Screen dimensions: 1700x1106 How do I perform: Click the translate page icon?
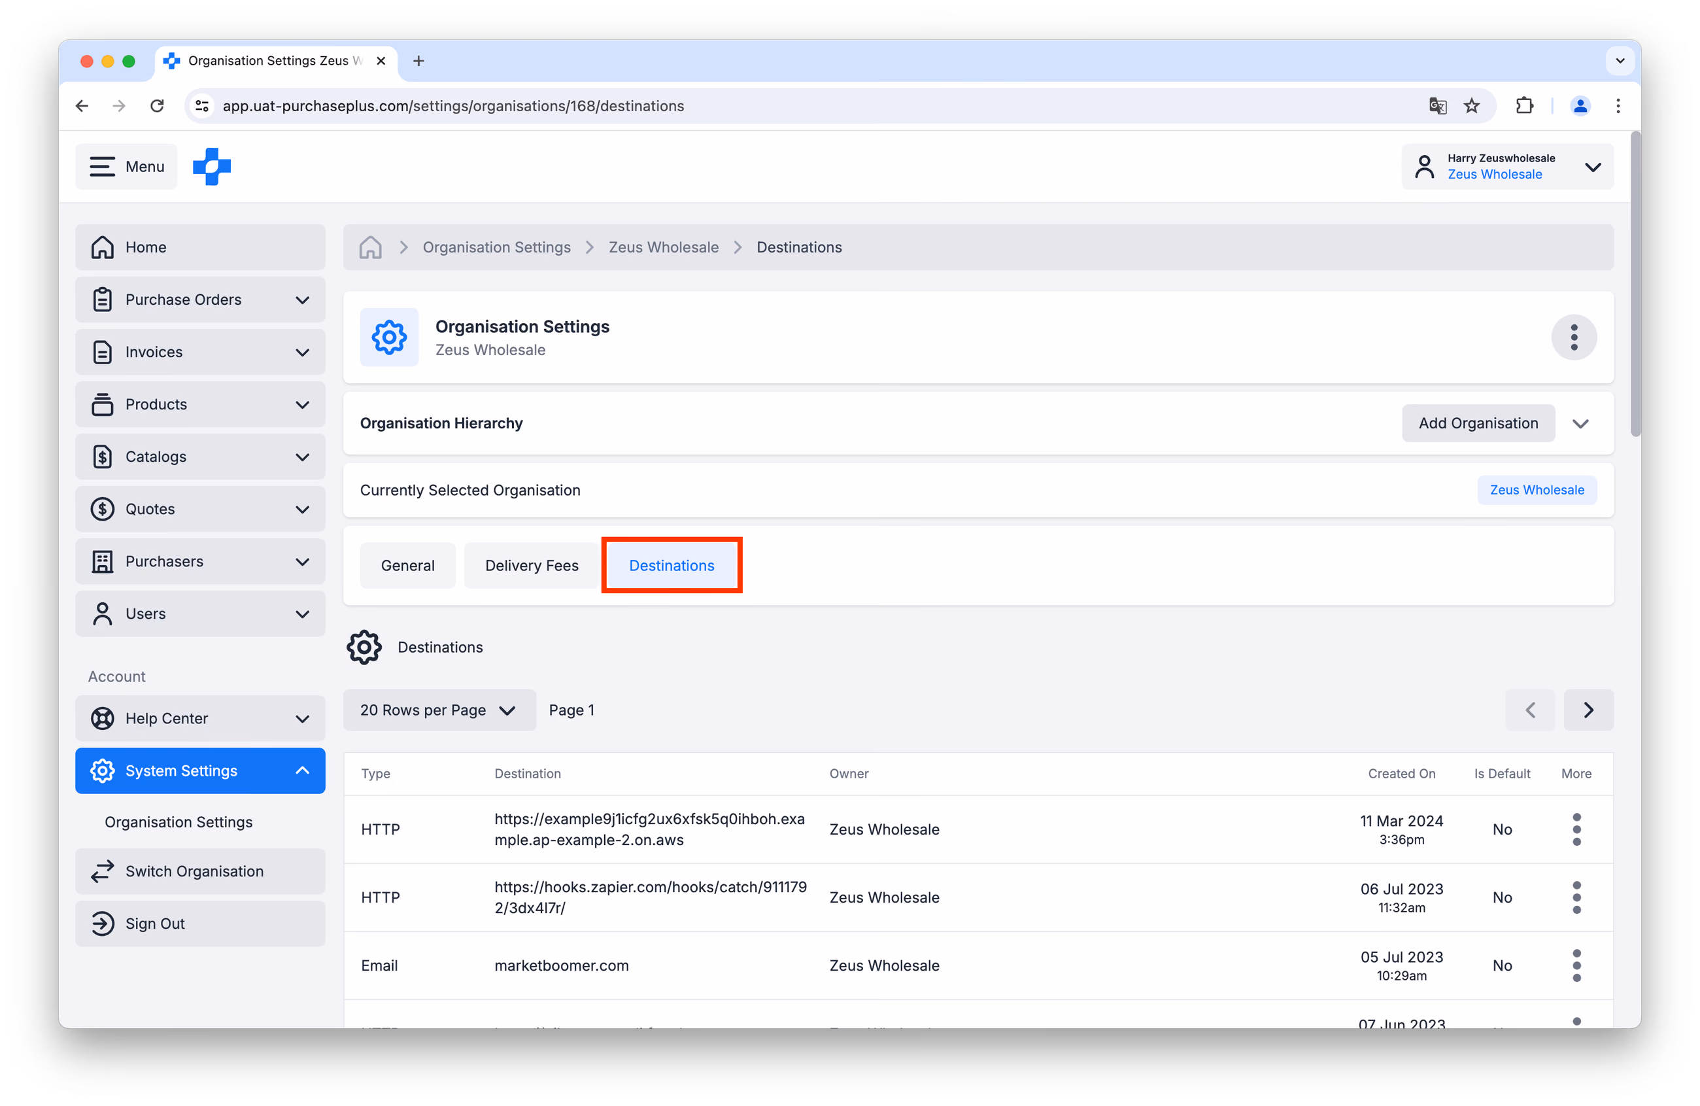point(1438,106)
